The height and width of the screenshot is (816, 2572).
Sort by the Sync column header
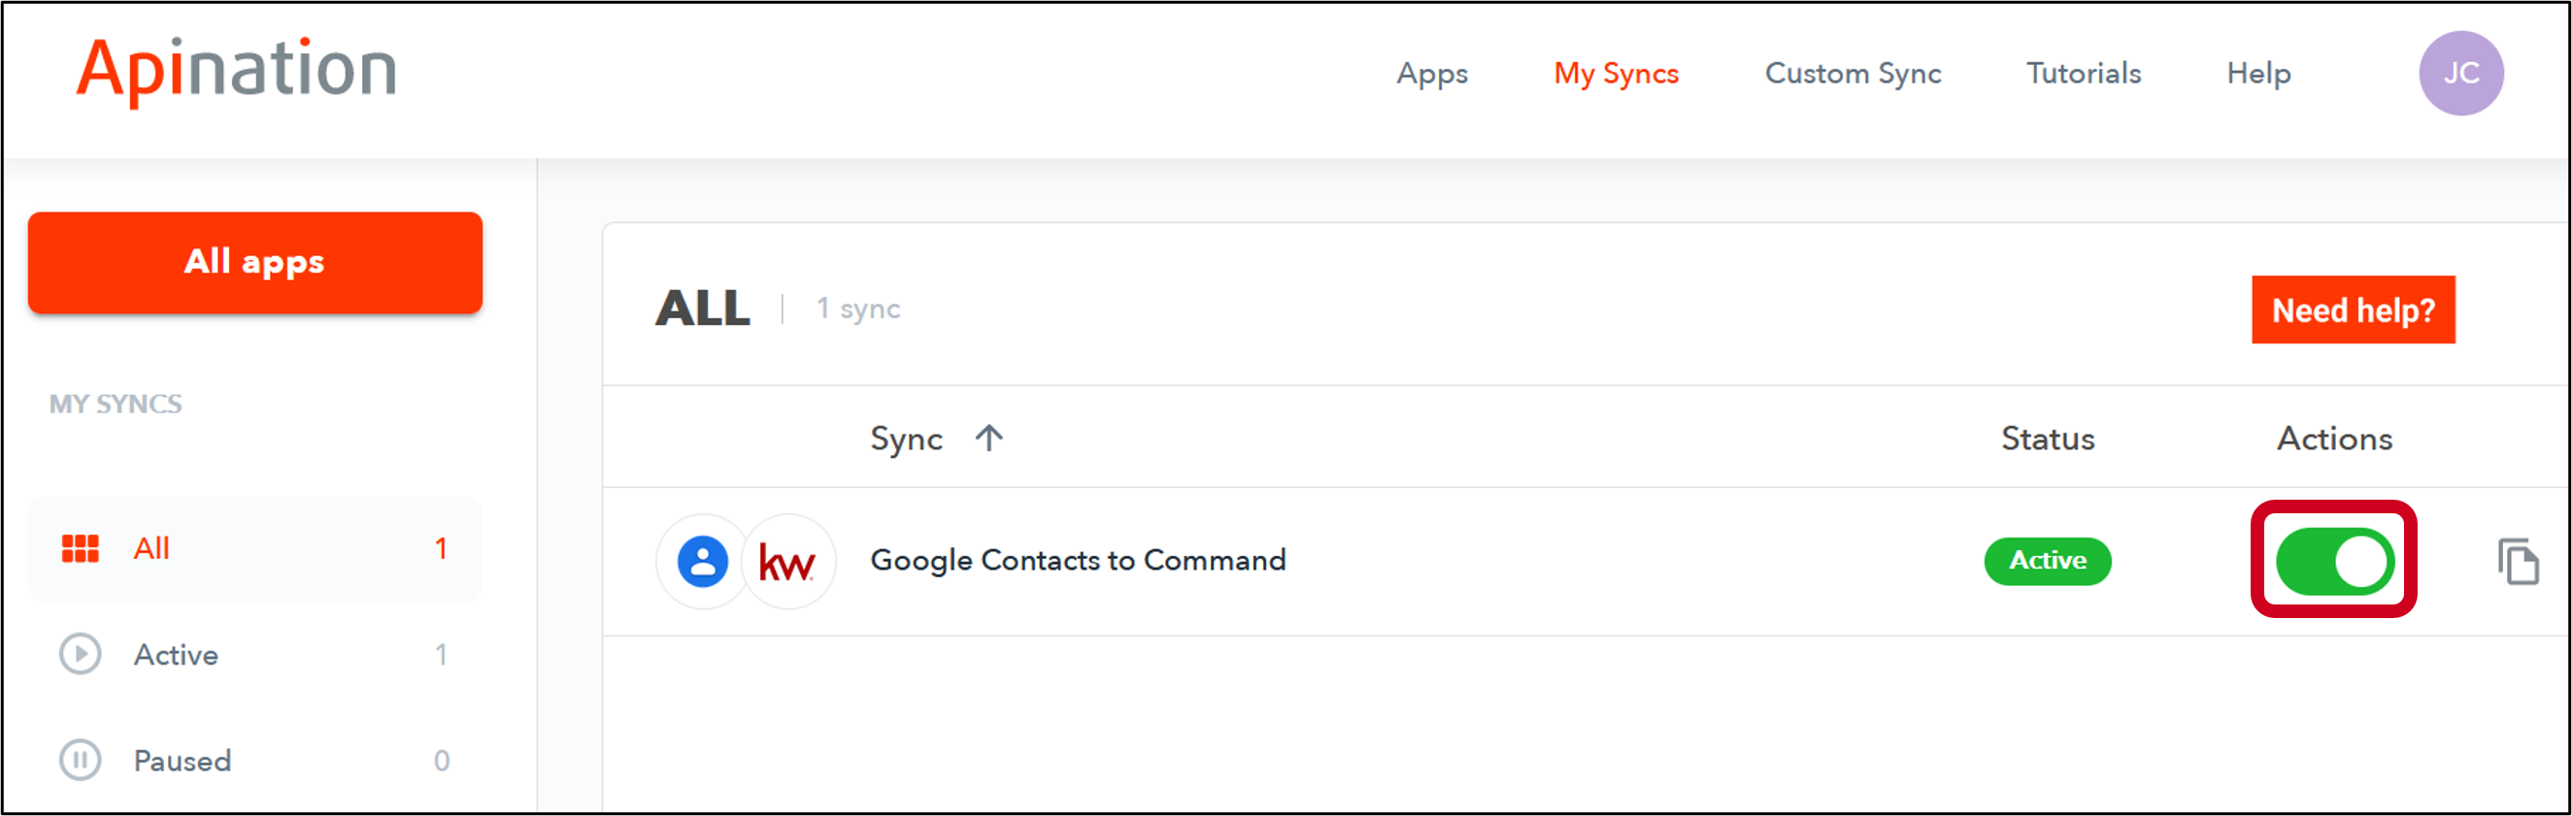[x=906, y=439]
